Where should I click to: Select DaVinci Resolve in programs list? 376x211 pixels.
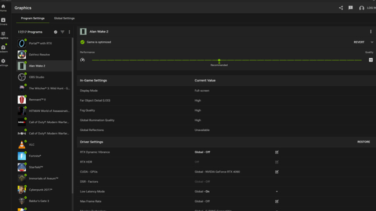[x=44, y=55]
